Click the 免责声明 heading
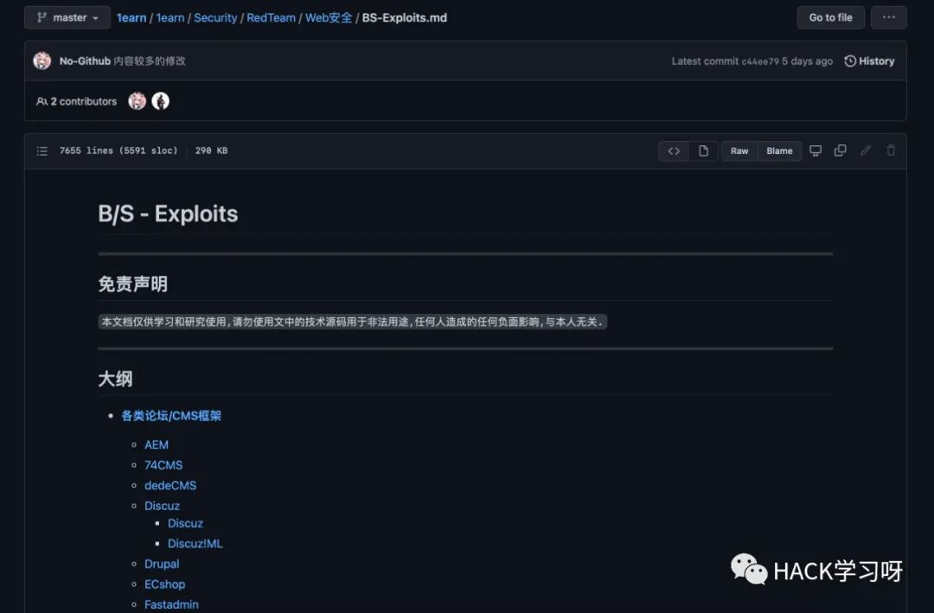Screen dimensions: 934x613 tap(133, 284)
